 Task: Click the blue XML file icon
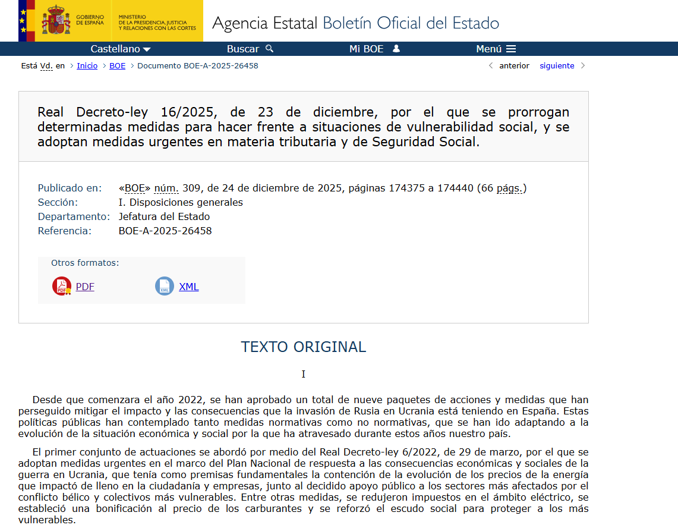(x=165, y=286)
